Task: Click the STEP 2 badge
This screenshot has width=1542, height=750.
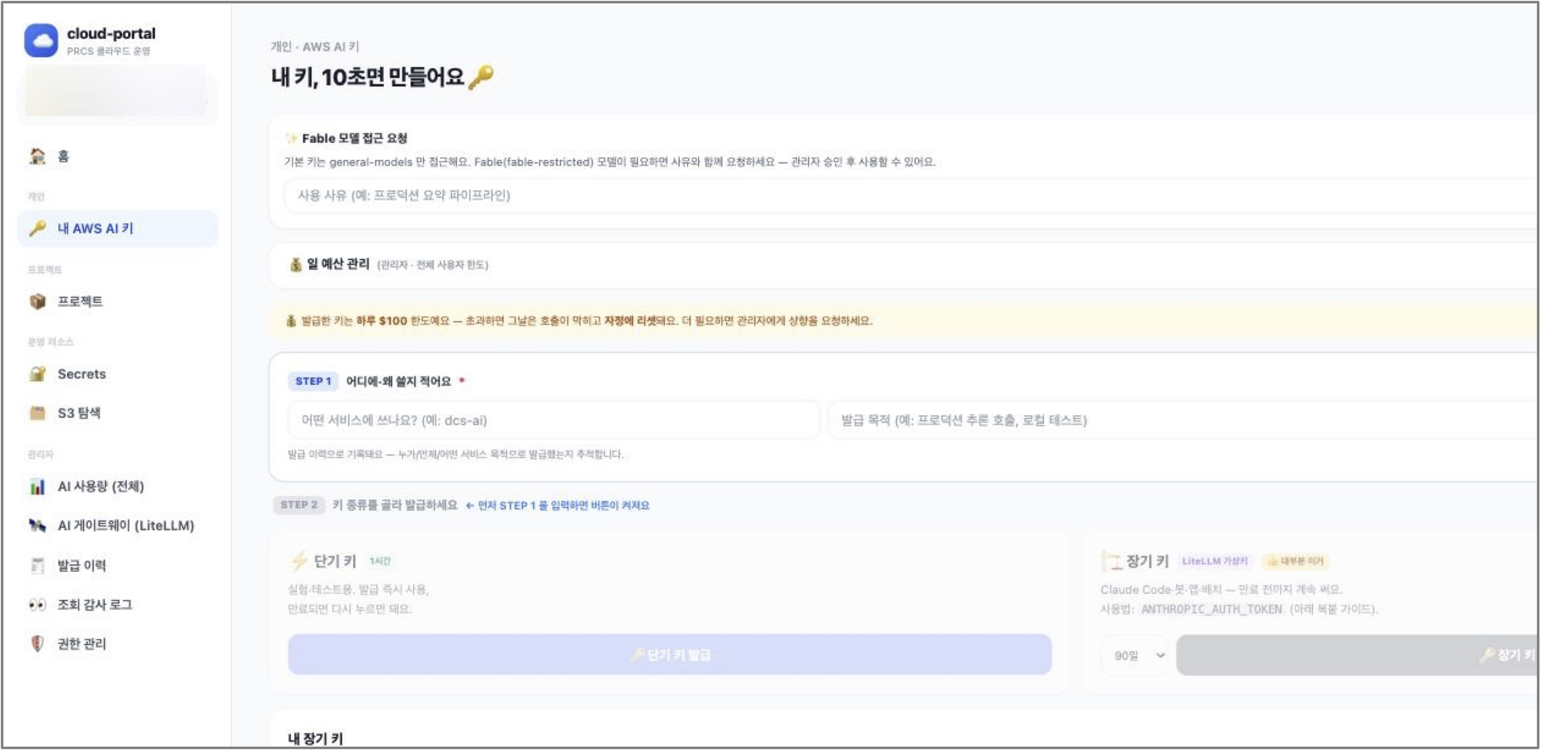Action: click(x=299, y=505)
